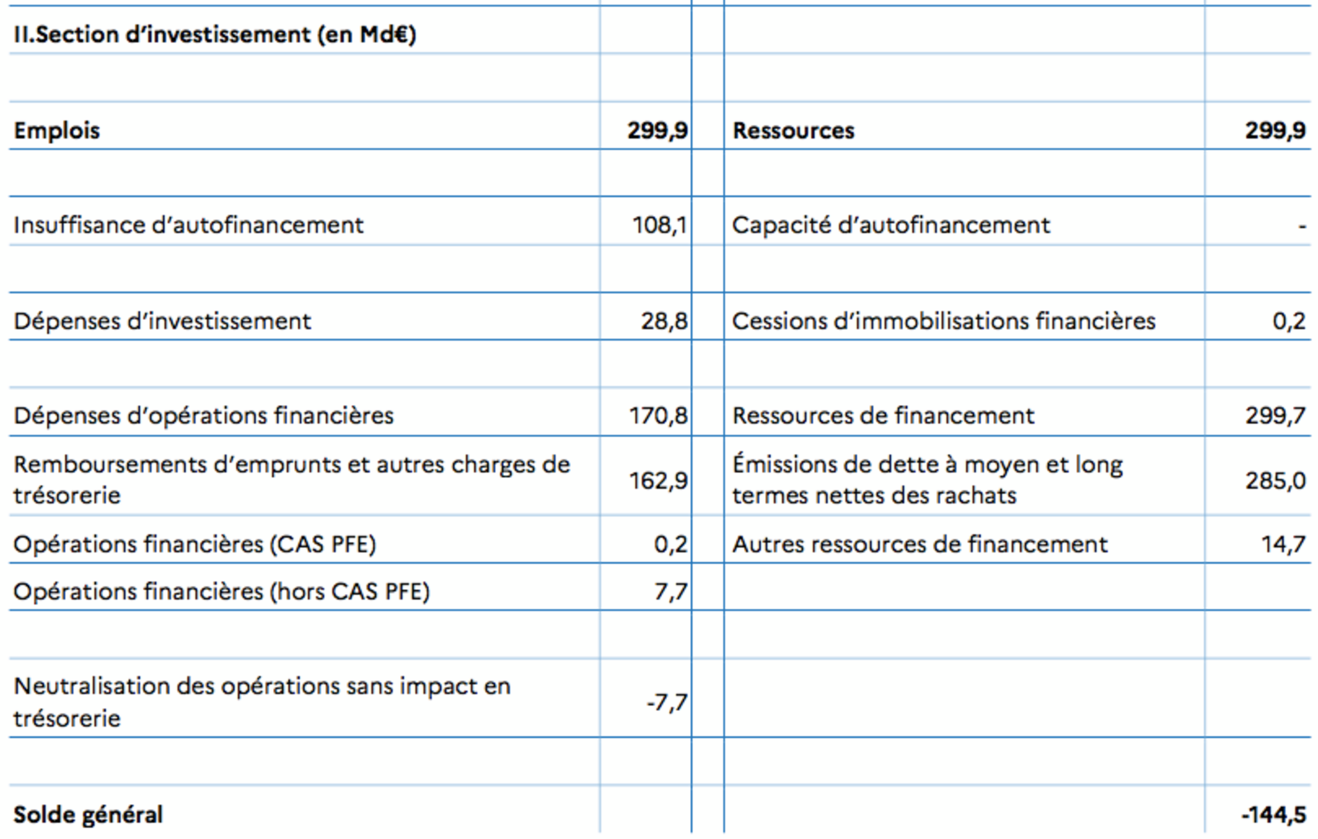Click 'Autres ressources de financement' label

pyautogui.click(x=920, y=544)
